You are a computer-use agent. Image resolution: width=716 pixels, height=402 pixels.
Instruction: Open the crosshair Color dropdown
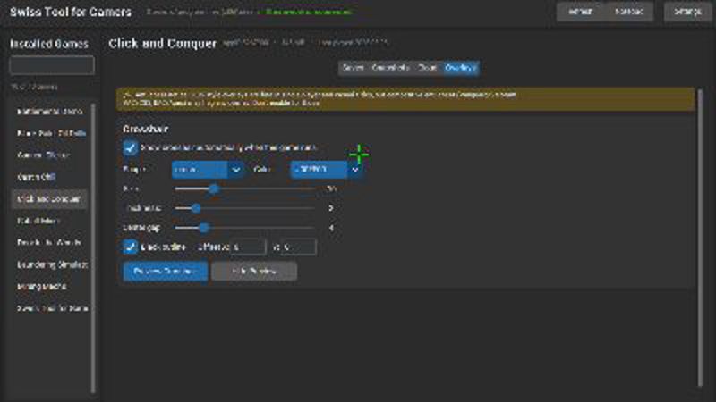327,169
